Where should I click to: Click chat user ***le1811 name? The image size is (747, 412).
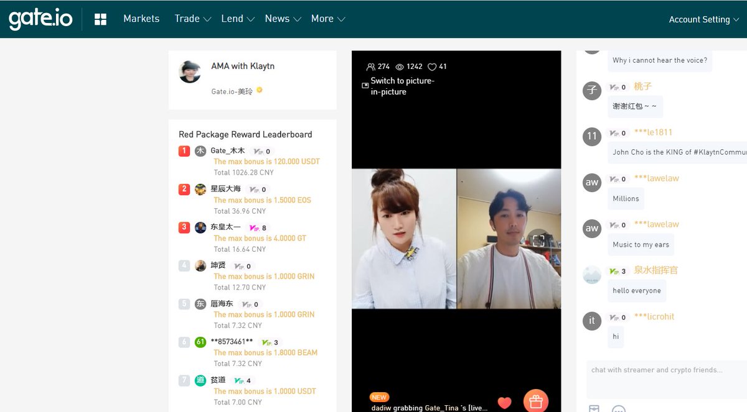[653, 132]
